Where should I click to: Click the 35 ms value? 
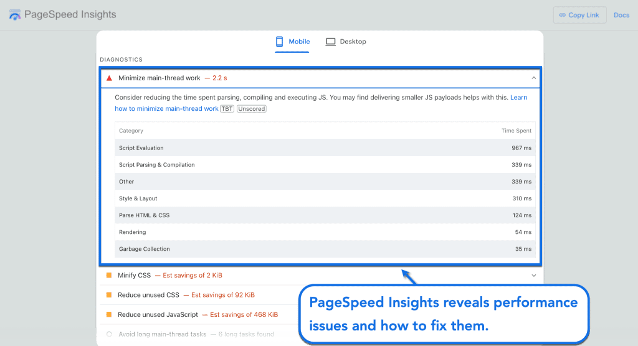pyautogui.click(x=523, y=249)
